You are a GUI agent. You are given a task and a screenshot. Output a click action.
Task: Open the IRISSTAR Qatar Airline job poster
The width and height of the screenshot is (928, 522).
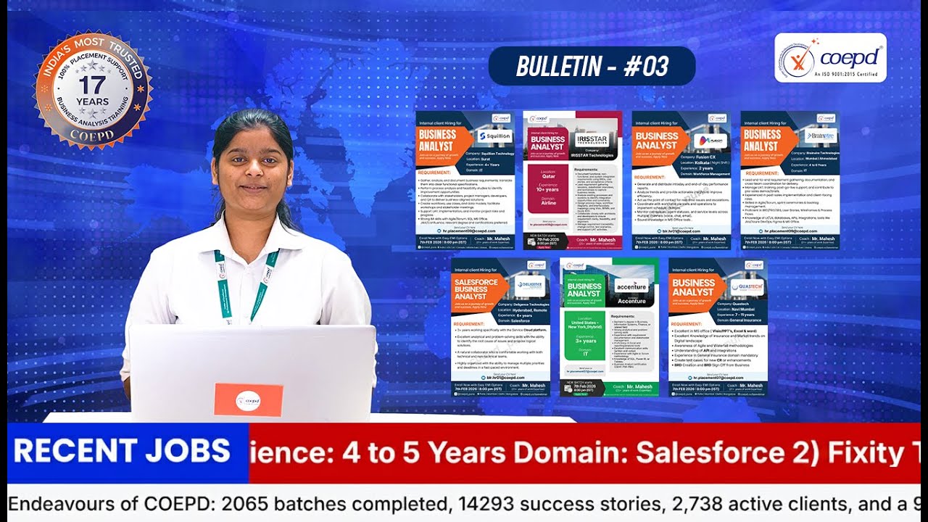click(573, 181)
